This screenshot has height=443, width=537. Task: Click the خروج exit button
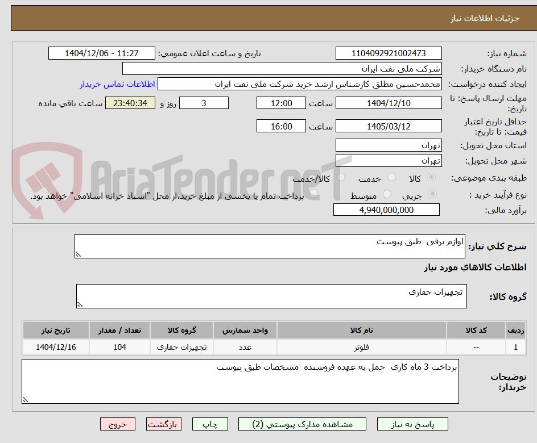tap(117, 424)
